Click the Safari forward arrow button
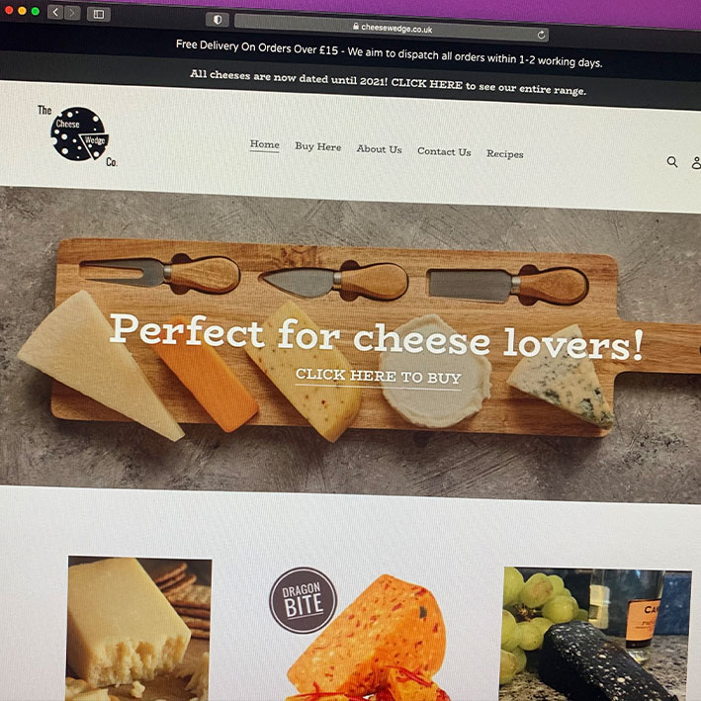The height and width of the screenshot is (701, 701). (x=72, y=13)
